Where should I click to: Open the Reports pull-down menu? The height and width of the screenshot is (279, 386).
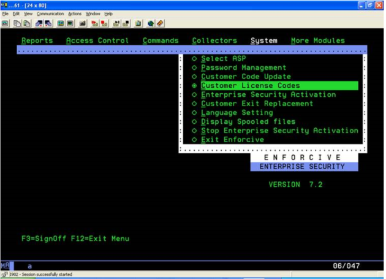point(37,40)
